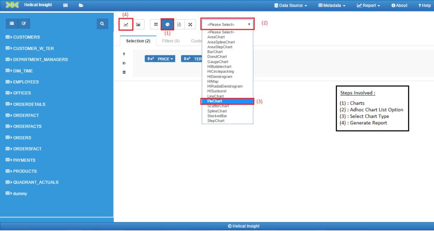The width and height of the screenshot is (434, 231).
Task: Expand the ORDERDETAILS table node
Action: click(29, 104)
